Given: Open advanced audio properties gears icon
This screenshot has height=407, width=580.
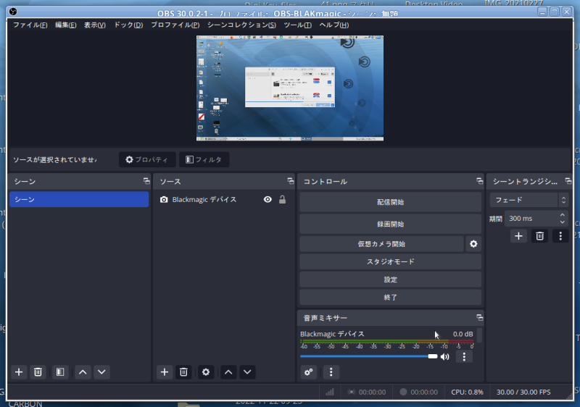Looking at the screenshot, I should [x=309, y=372].
